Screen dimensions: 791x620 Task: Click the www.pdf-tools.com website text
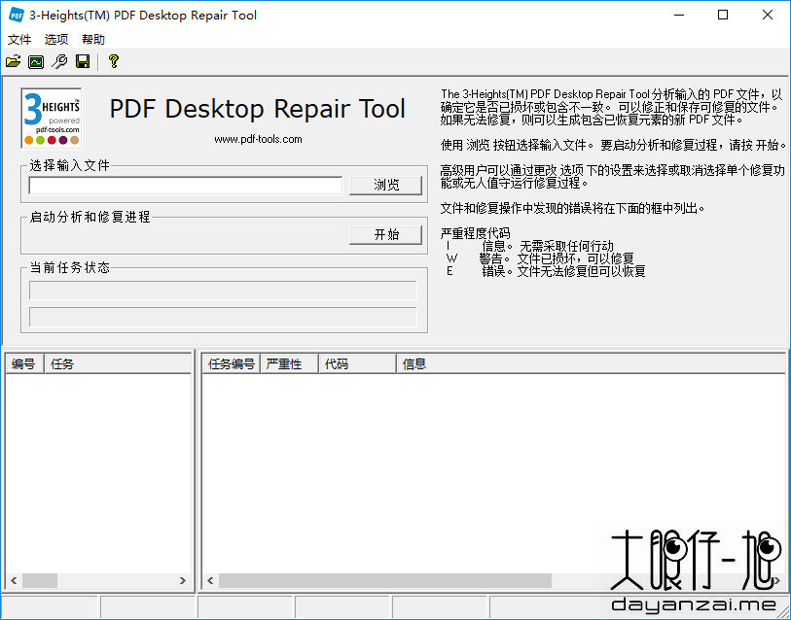click(258, 139)
